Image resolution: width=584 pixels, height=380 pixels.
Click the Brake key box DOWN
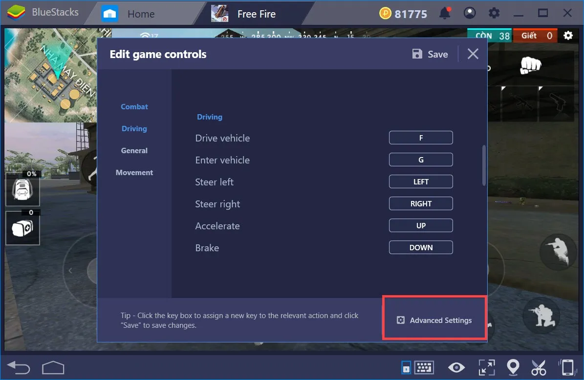(421, 247)
